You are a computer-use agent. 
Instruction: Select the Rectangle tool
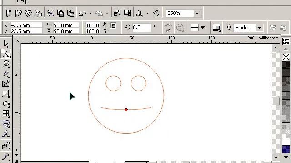[6, 94]
